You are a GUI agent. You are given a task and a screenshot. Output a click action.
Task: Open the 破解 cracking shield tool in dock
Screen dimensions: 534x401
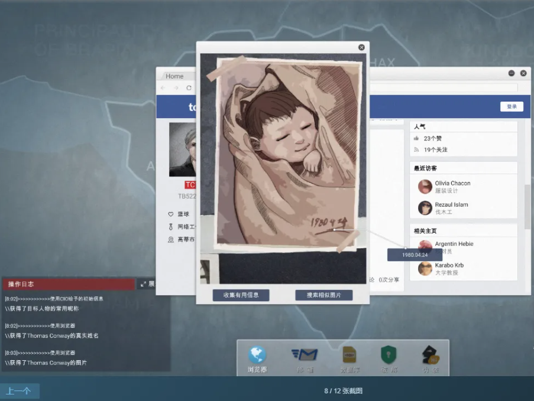[389, 359]
